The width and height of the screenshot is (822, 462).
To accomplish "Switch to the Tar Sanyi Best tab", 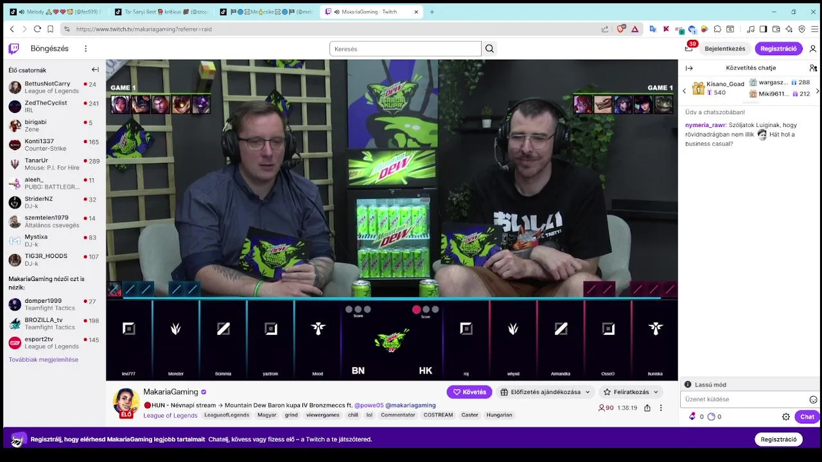I will coord(160,12).
